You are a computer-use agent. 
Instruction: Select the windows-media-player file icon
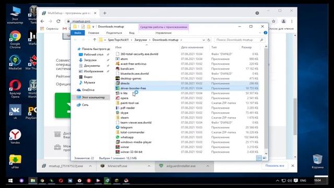click(117, 142)
